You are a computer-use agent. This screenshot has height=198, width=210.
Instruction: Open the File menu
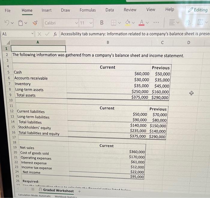[7, 11]
